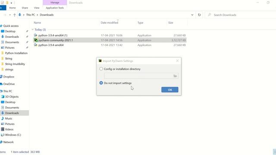
Task: Select Downloads under This PC
Action: coord(12,113)
